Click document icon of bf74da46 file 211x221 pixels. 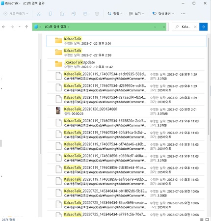(x=58, y=146)
